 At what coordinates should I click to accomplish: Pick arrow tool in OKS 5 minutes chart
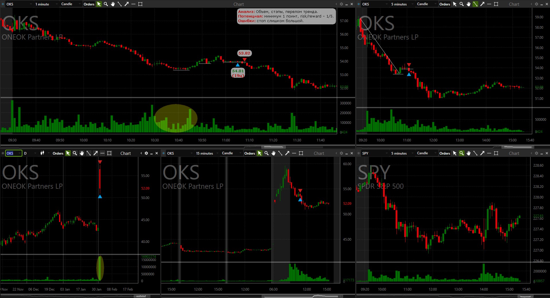(x=482, y=4)
